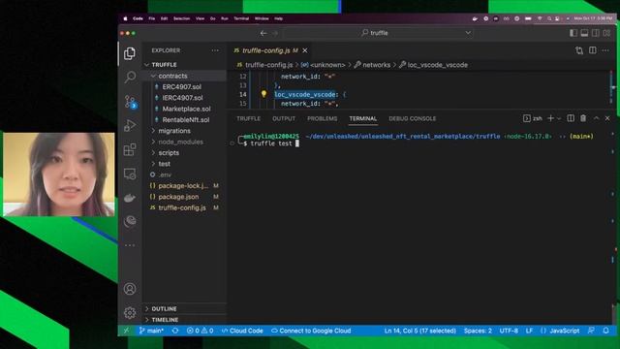
Task: Open the Docker view in activity bar
Action: tap(130, 198)
